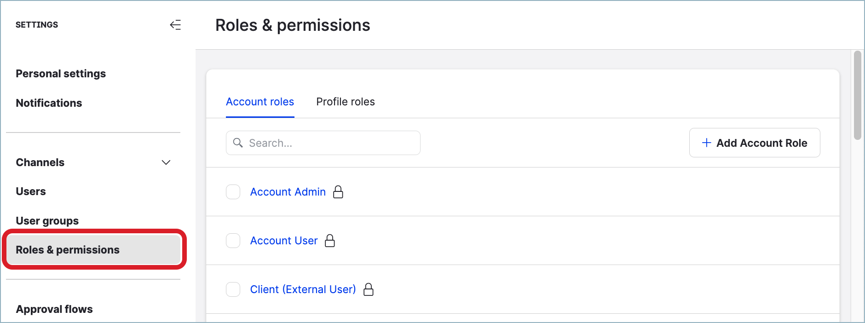Click the plus icon in Add Account Role

pos(705,143)
